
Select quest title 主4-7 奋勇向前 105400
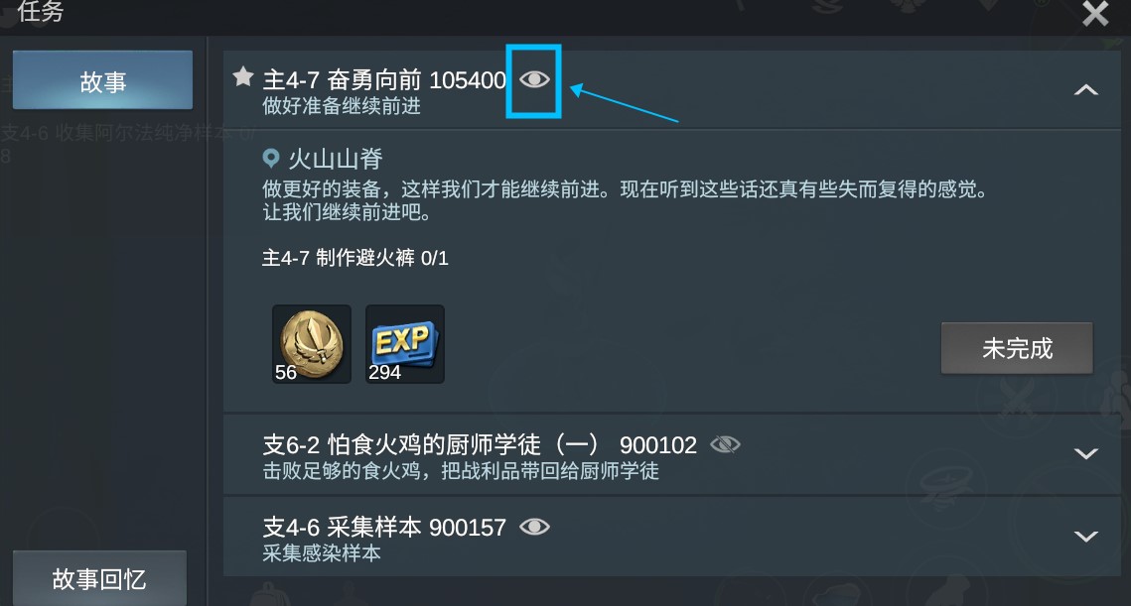pos(384,79)
